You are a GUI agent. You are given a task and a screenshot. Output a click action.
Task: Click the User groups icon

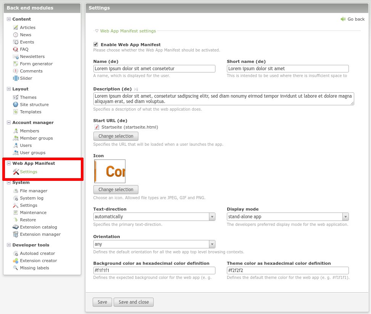(16, 153)
